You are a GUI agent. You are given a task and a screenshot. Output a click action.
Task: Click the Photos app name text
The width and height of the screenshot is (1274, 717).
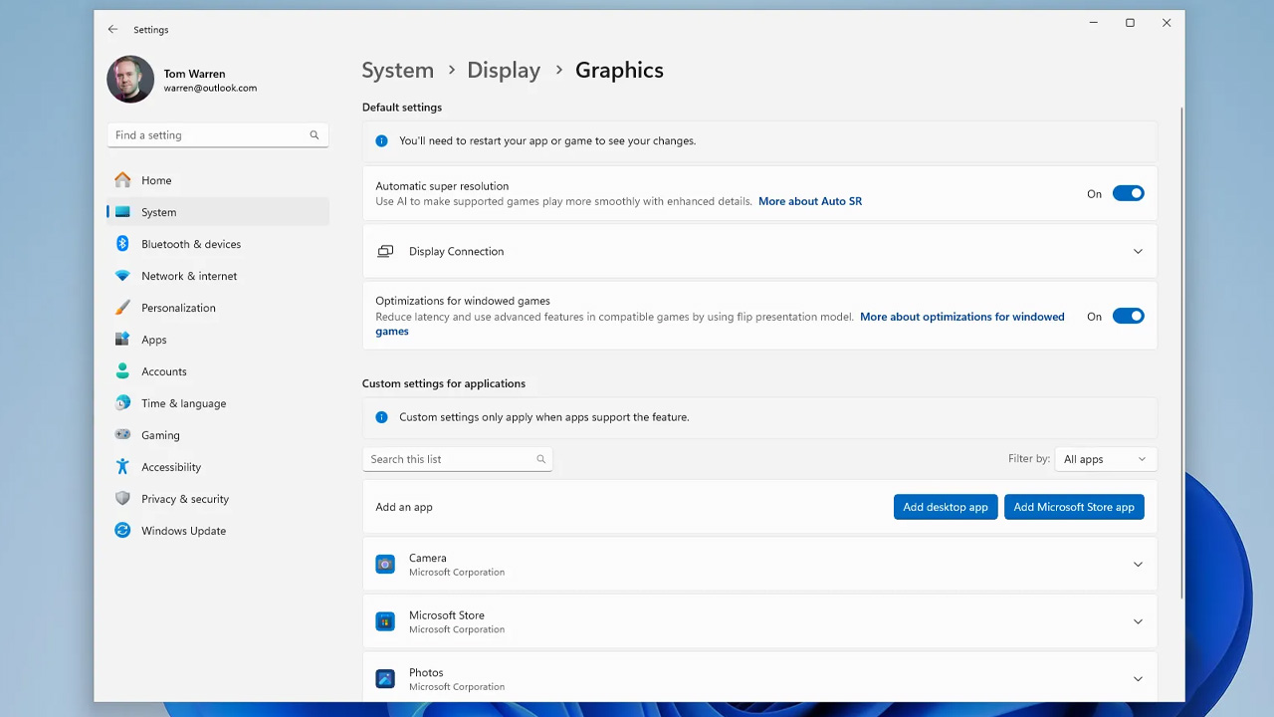pos(426,672)
